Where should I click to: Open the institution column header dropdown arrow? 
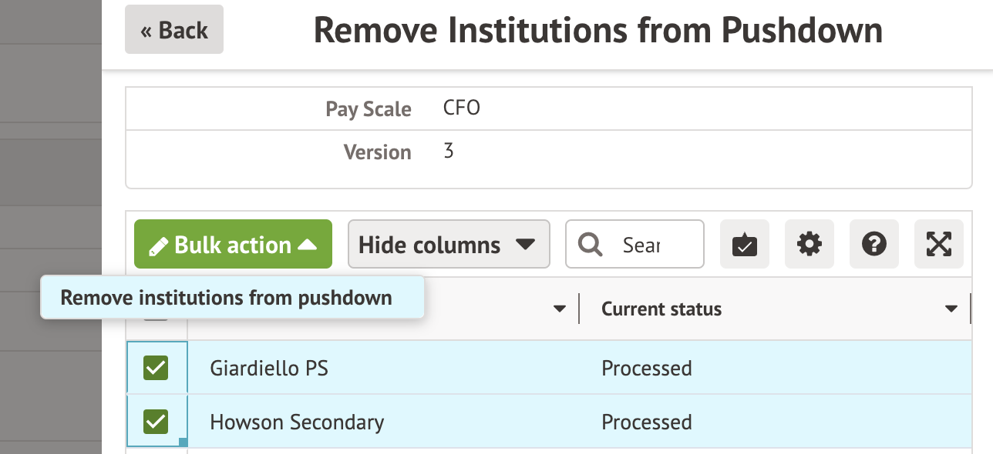[560, 309]
